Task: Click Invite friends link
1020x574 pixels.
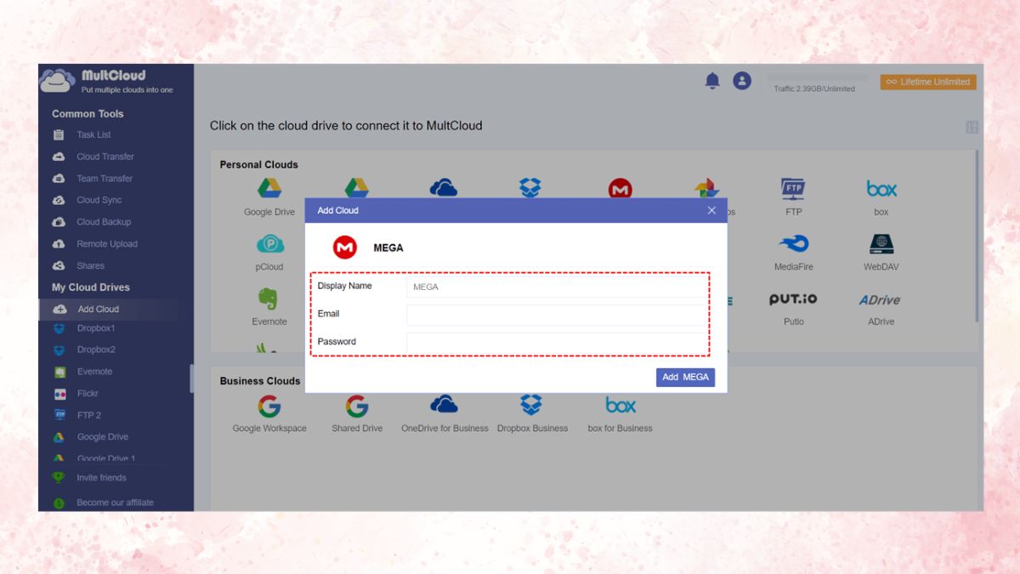Action: 101,478
